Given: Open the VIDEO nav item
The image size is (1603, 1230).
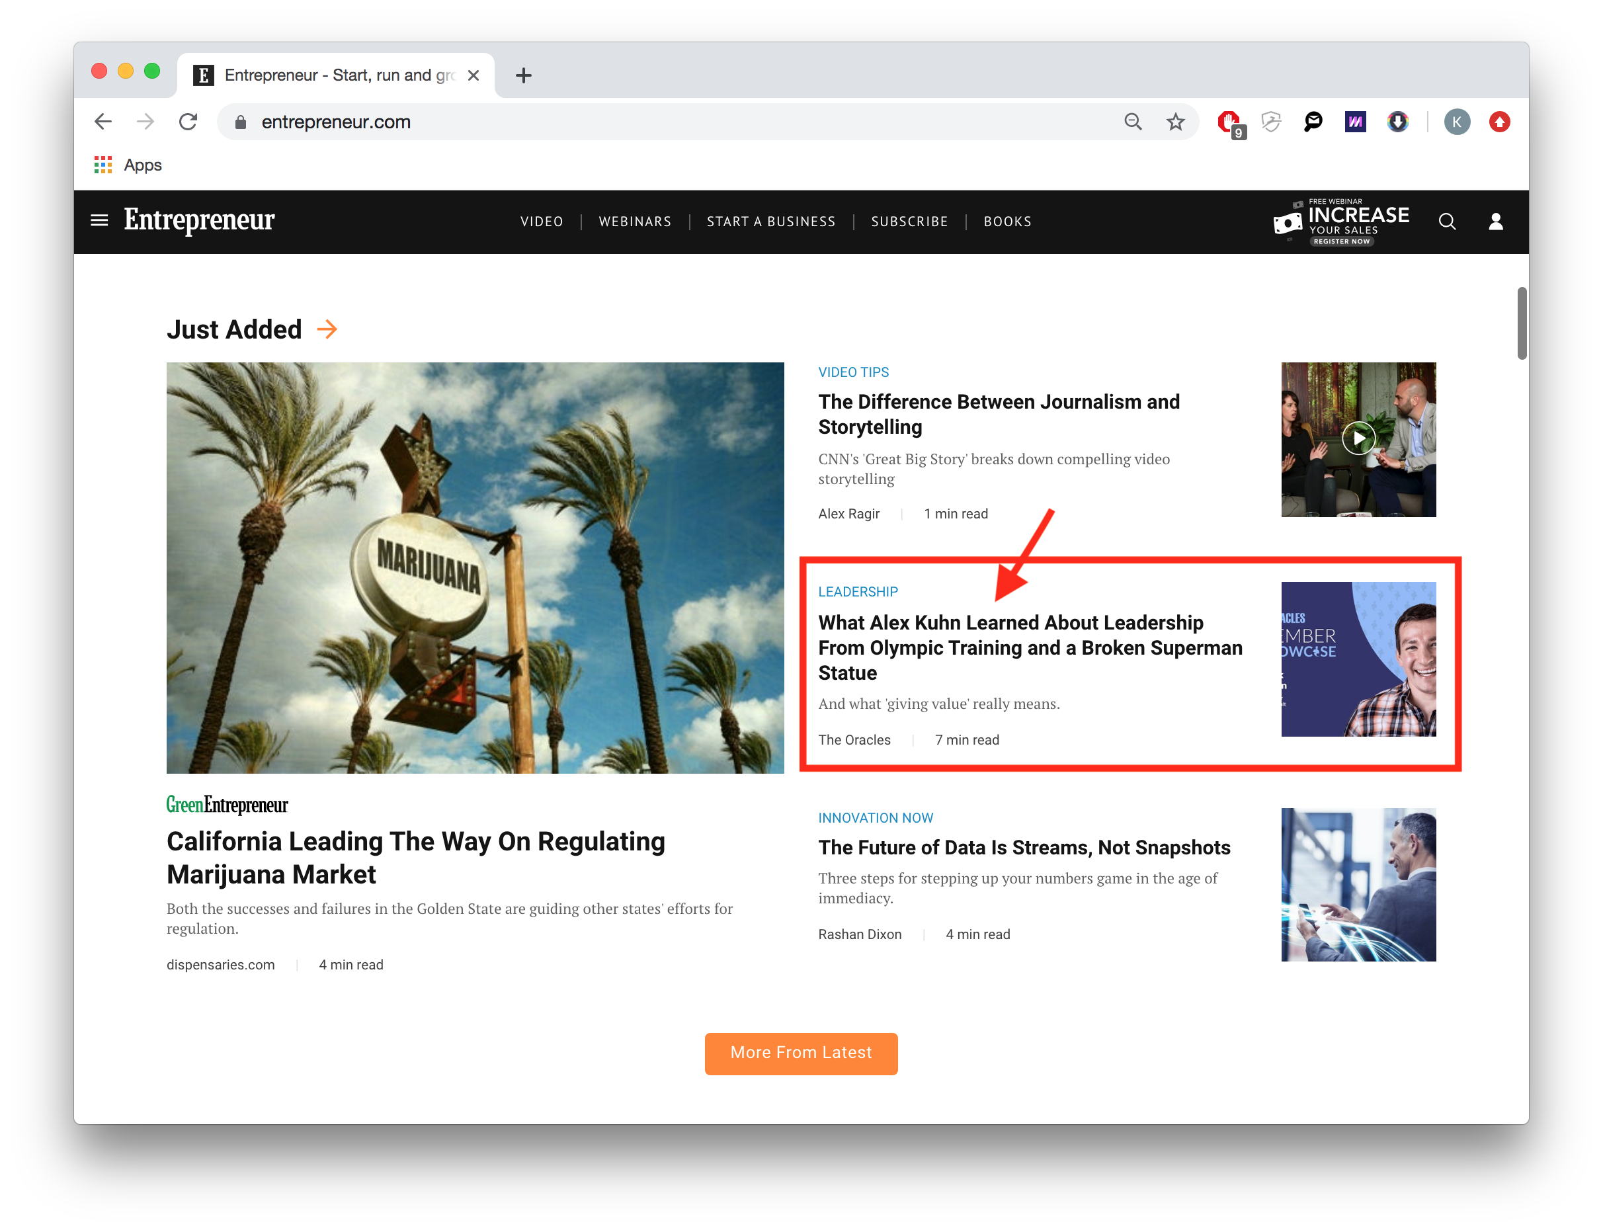Looking at the screenshot, I should click(x=542, y=221).
